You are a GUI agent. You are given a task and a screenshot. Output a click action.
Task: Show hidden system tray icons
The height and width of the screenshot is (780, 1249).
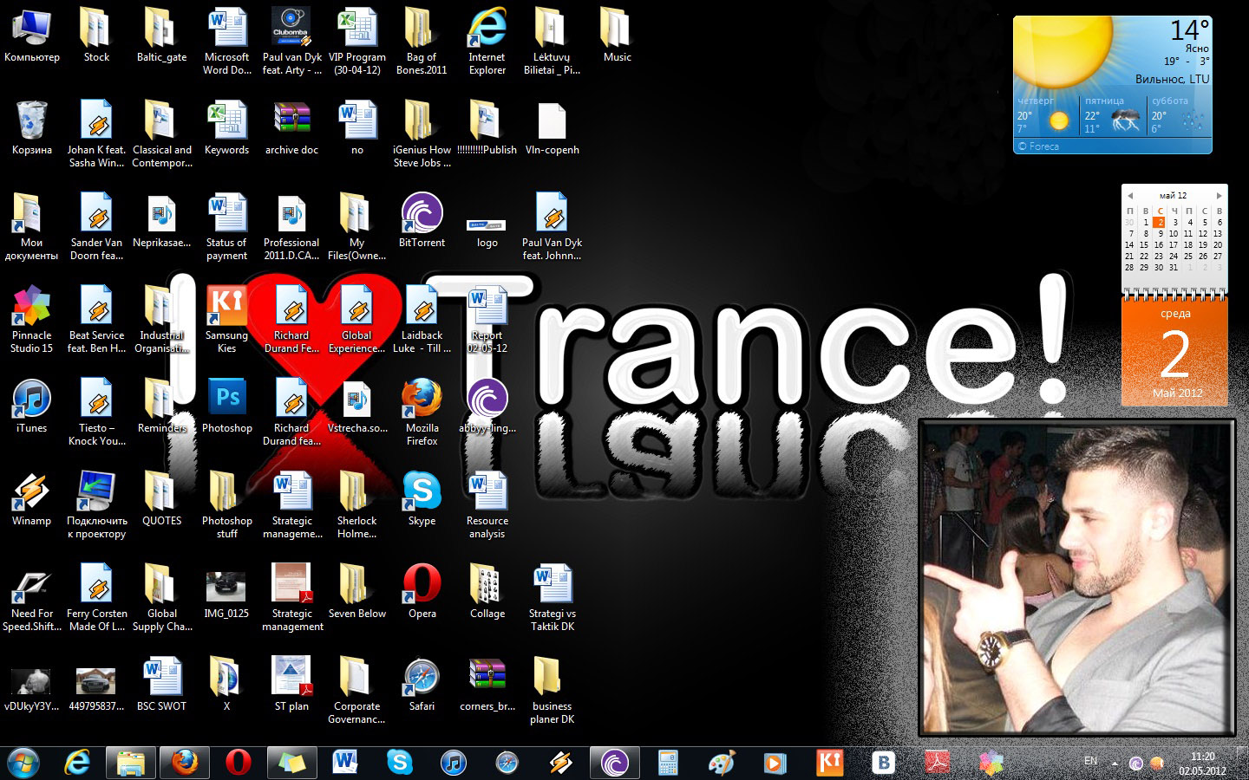(x=1115, y=764)
